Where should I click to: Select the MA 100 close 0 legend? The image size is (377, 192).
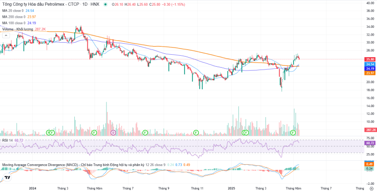point(14,23)
